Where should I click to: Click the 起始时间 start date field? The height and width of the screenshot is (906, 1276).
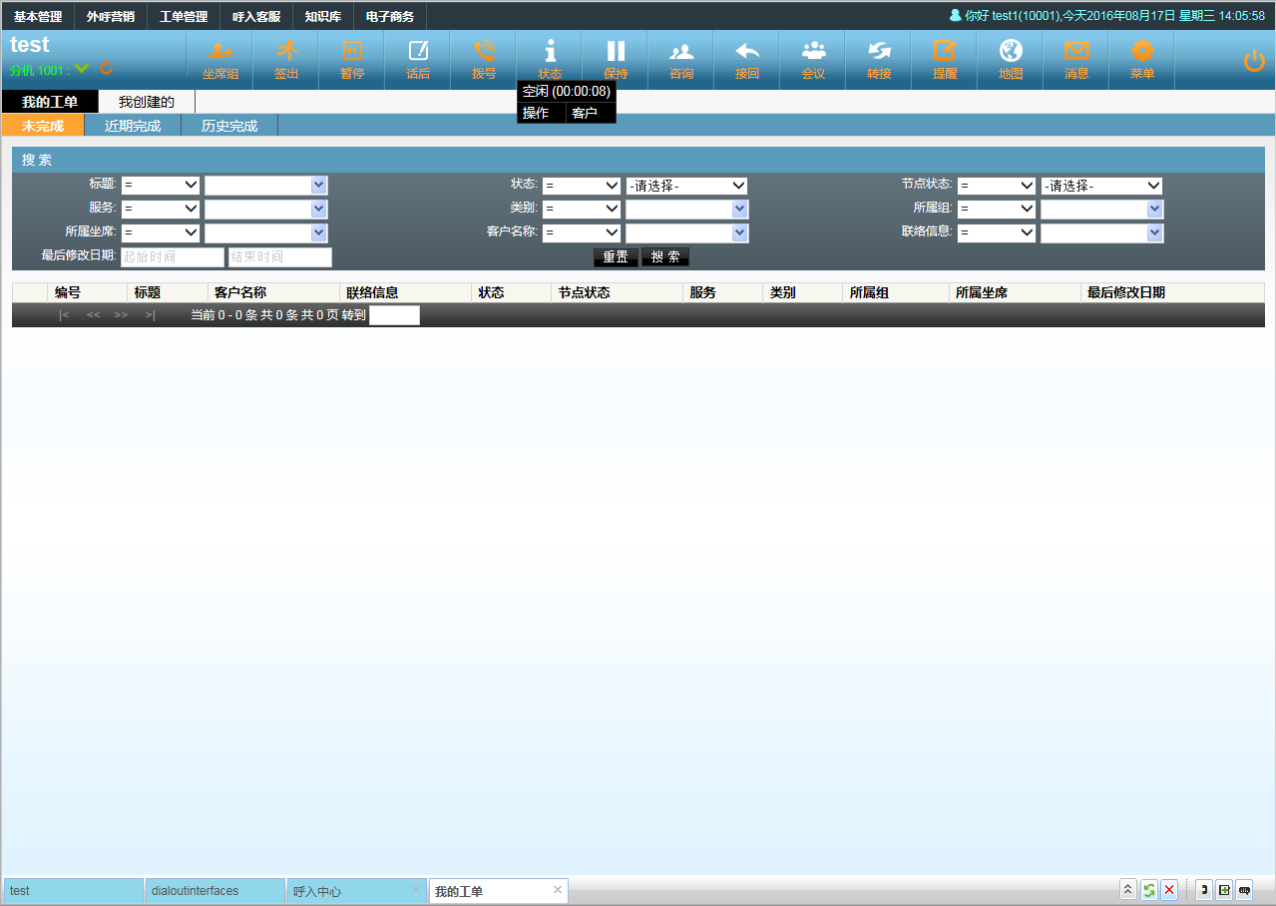click(x=173, y=256)
